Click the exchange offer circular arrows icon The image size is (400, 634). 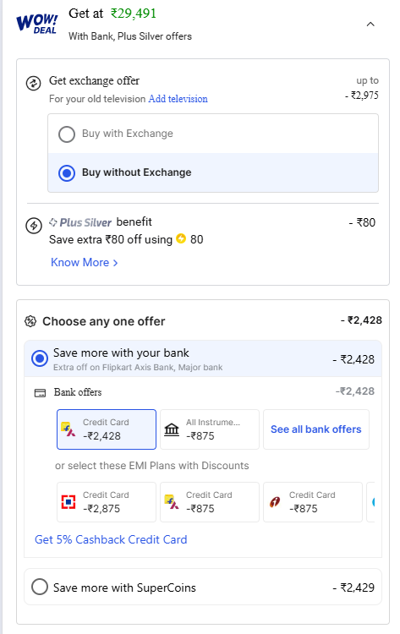point(33,84)
